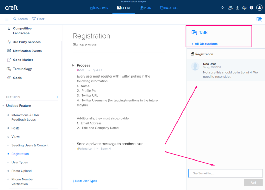
Task: Click Noa Dror's avatar
Action: [195, 66]
